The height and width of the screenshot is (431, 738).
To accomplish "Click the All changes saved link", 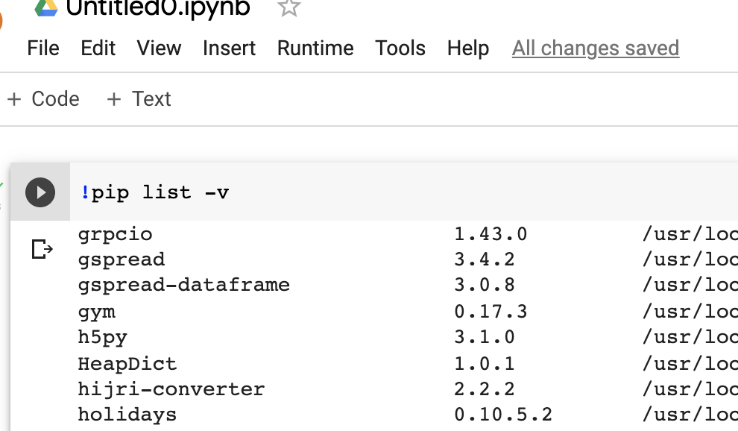I will pyautogui.click(x=595, y=48).
